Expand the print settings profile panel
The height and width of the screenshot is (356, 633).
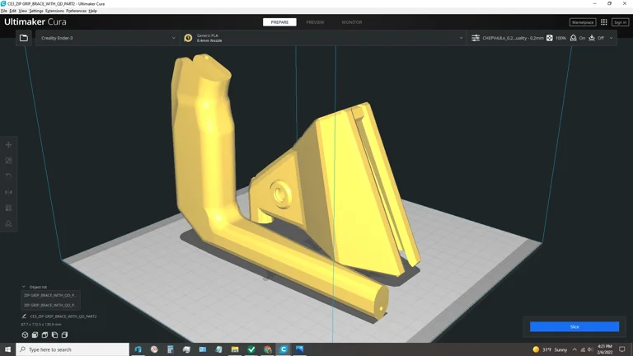pyautogui.click(x=610, y=38)
